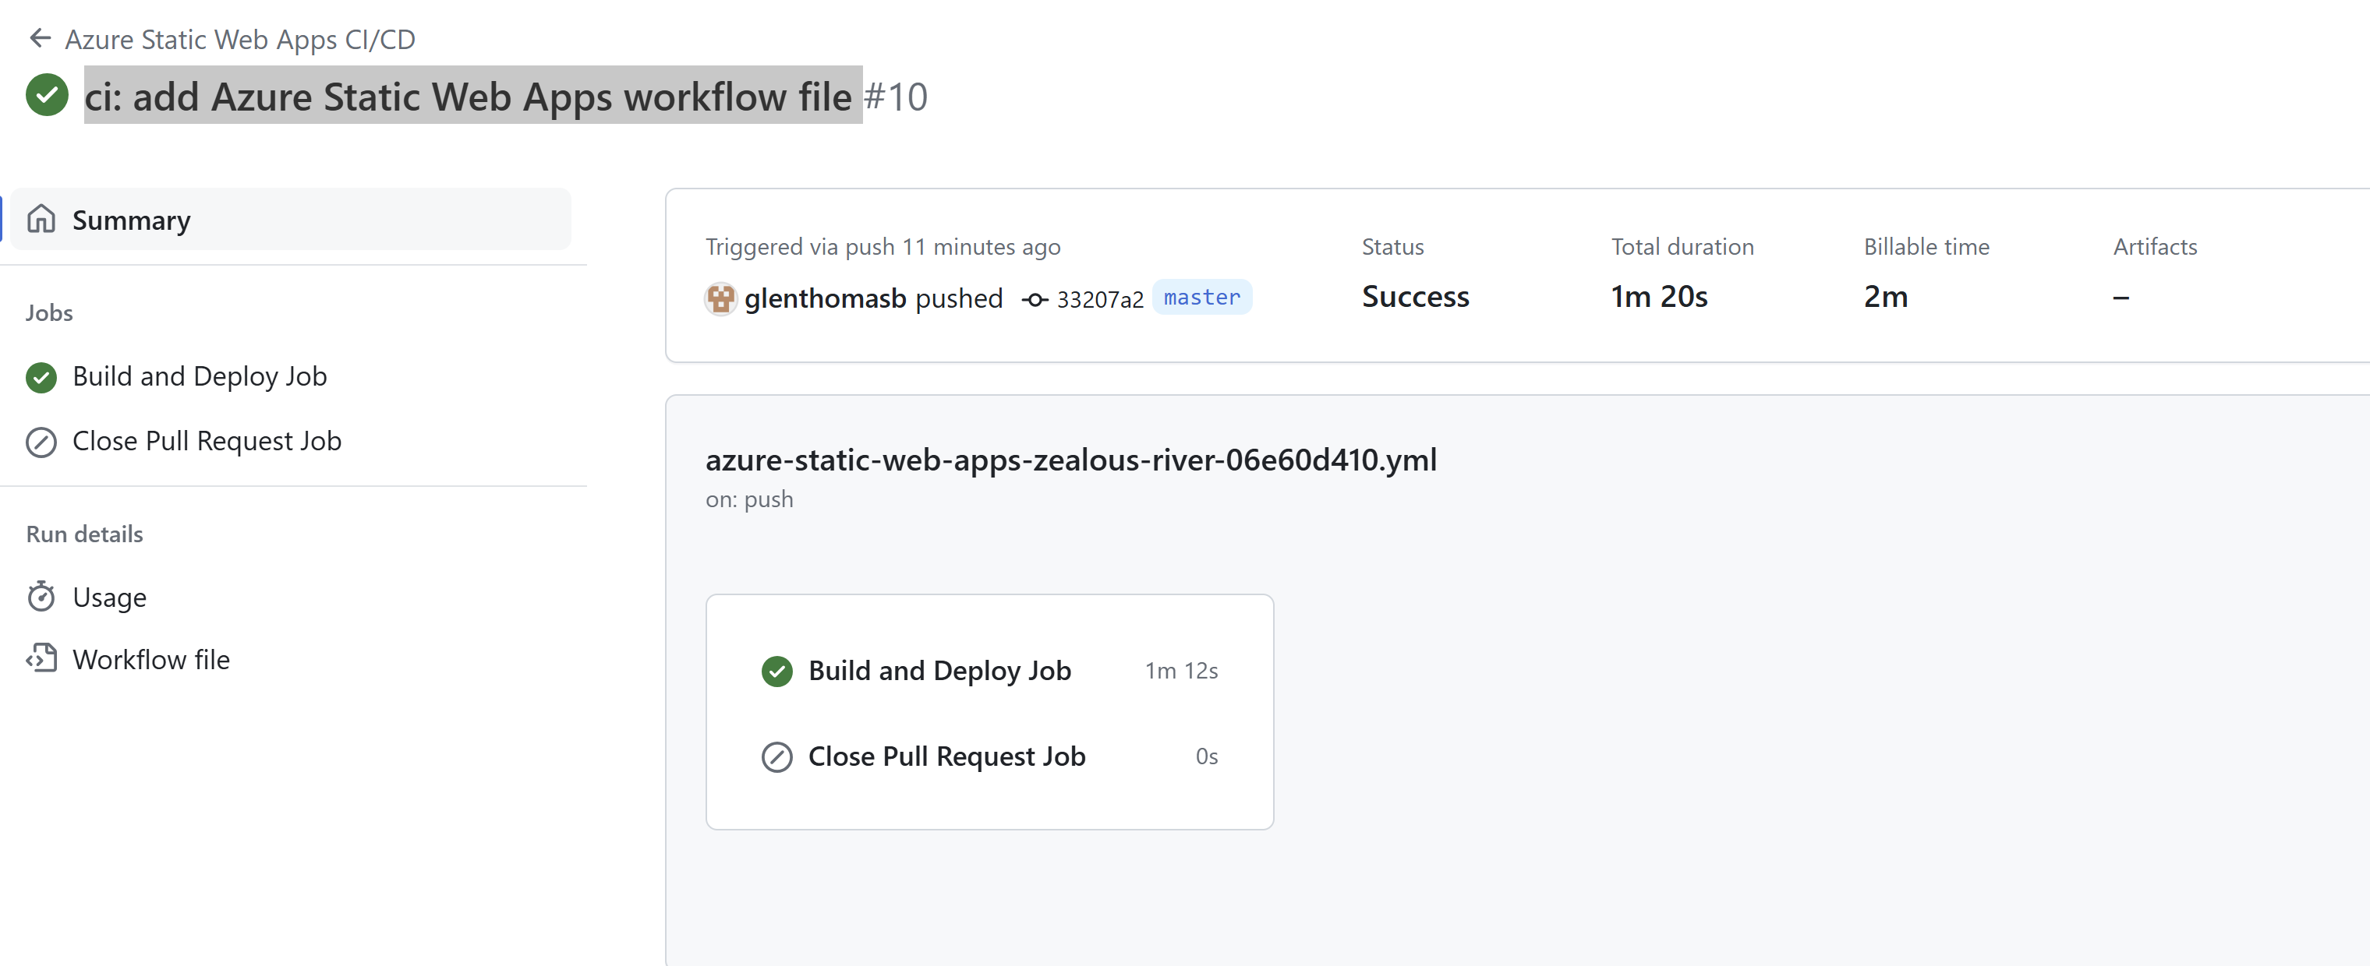Click the master branch label
Viewport: 2370px width, 966px height.
(1201, 298)
